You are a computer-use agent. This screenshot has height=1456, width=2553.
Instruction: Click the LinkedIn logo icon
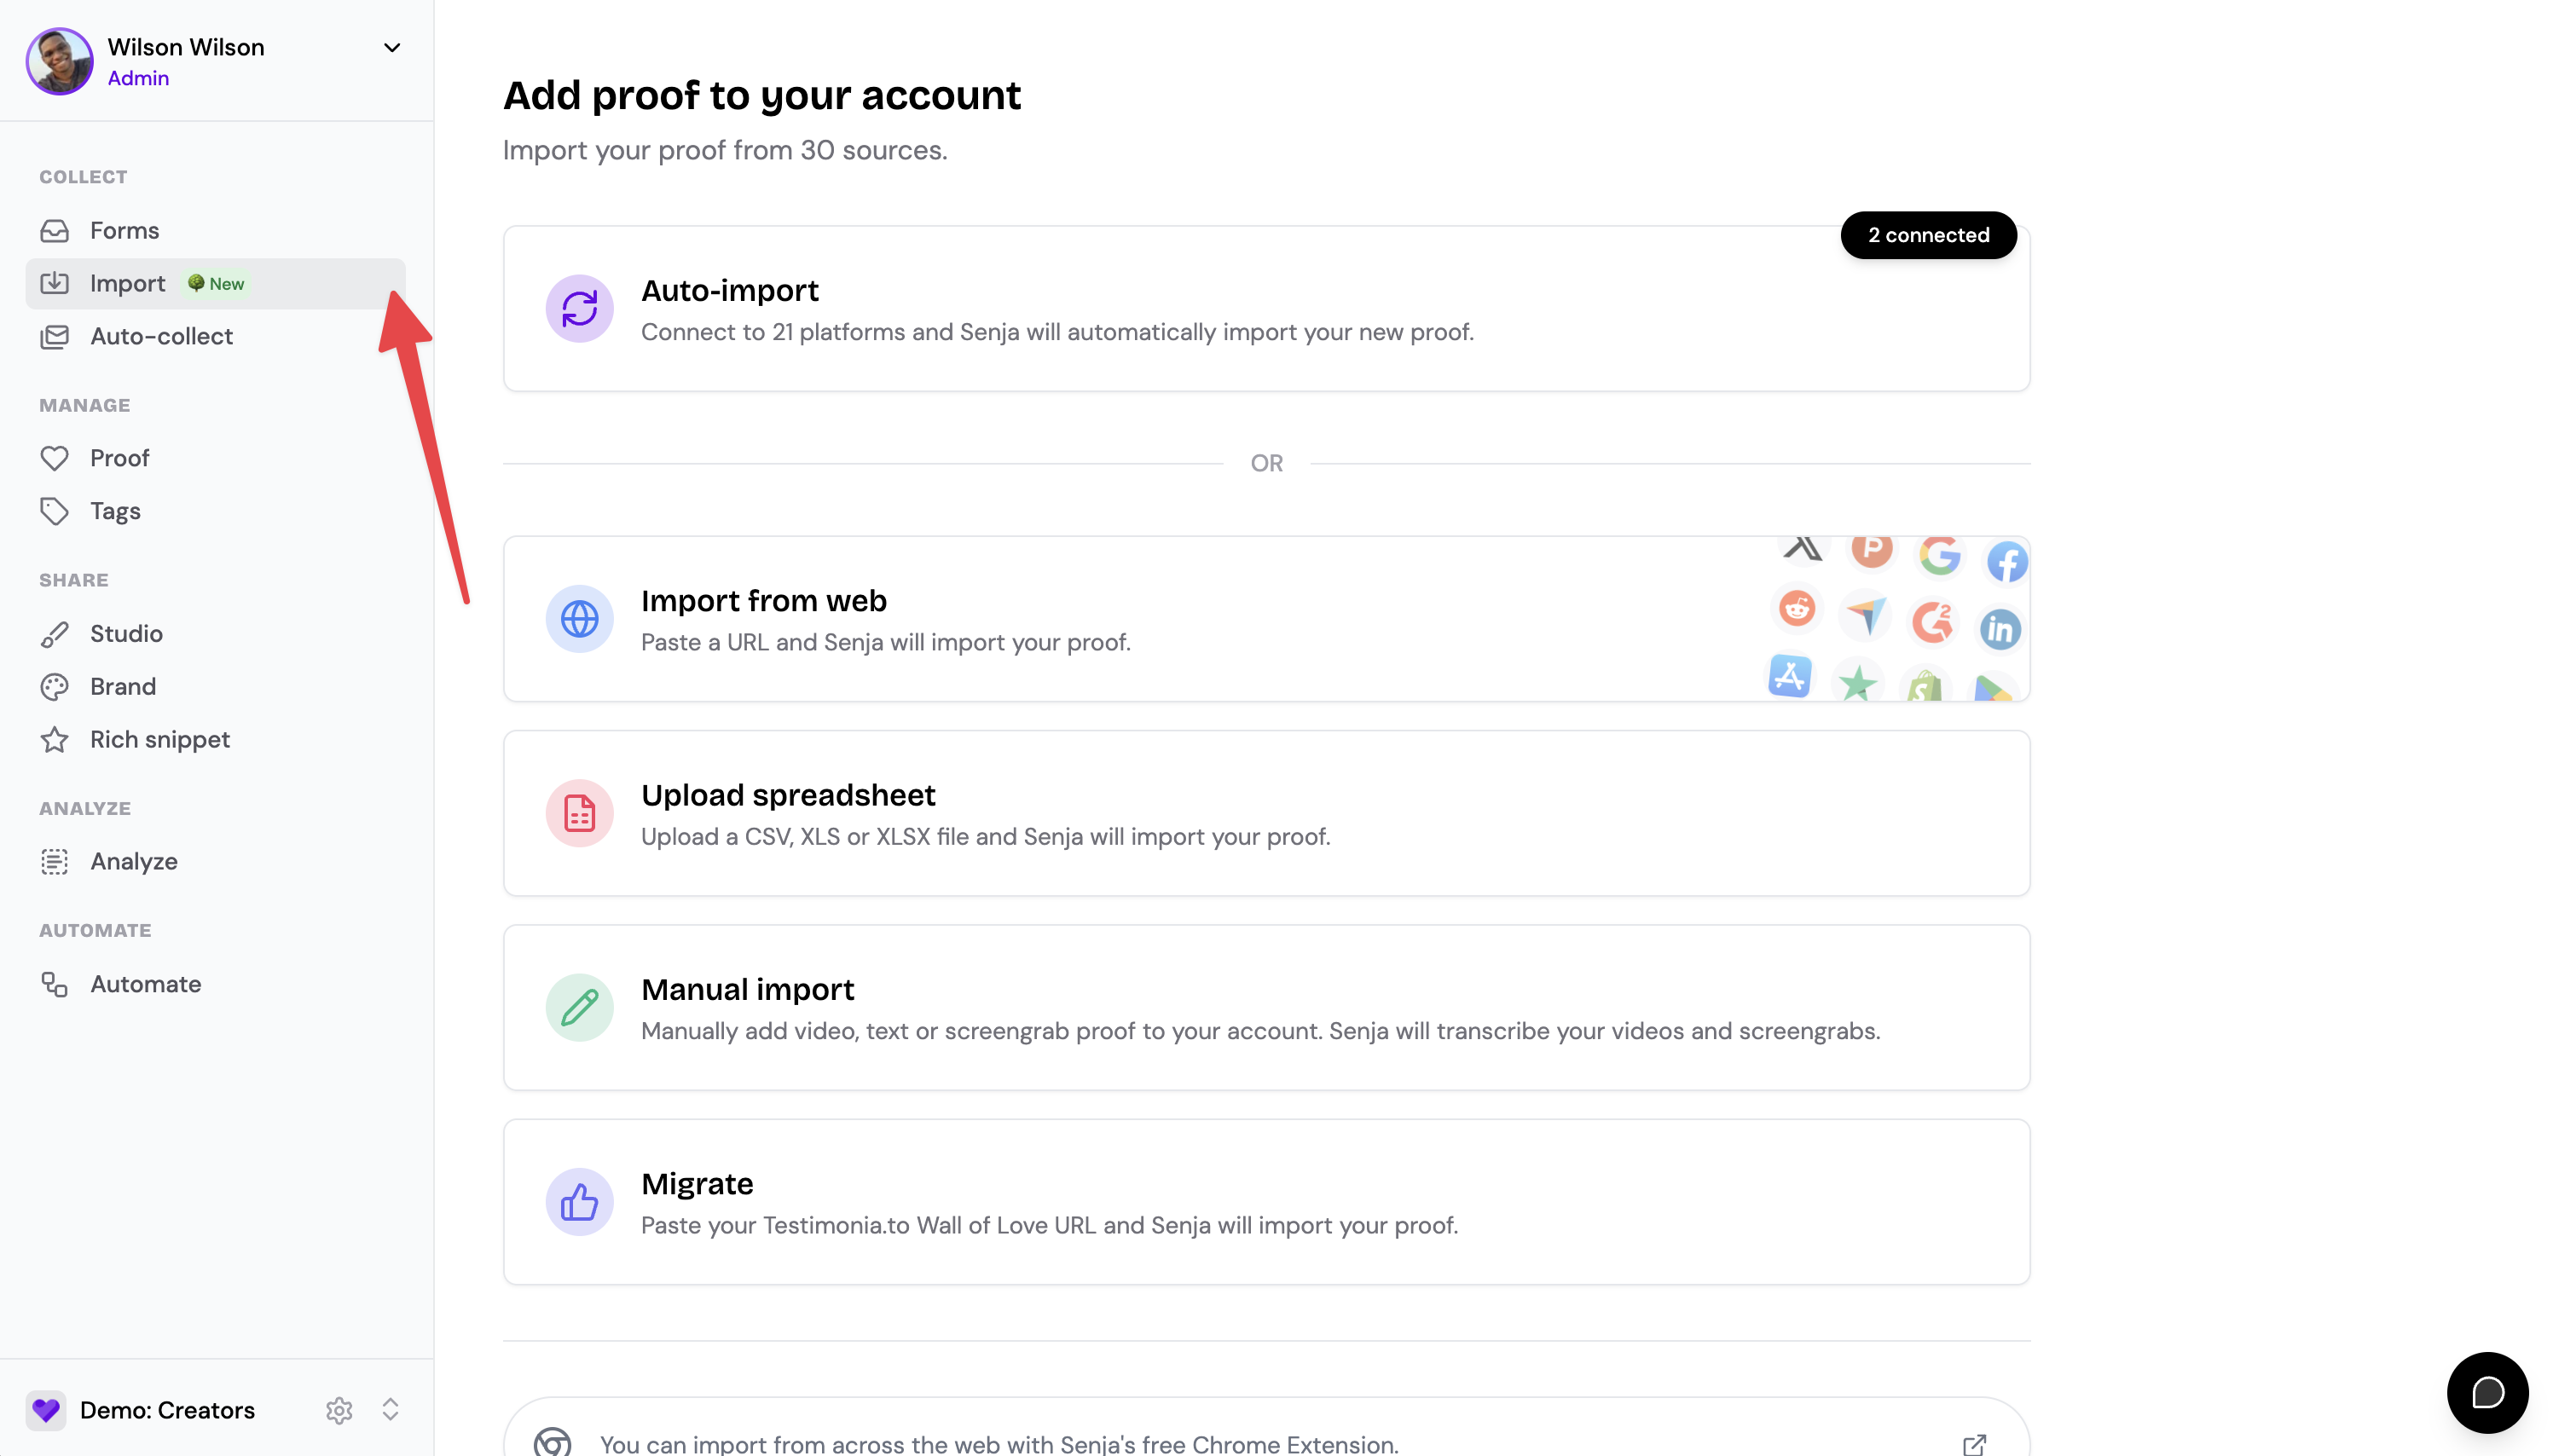(2000, 629)
